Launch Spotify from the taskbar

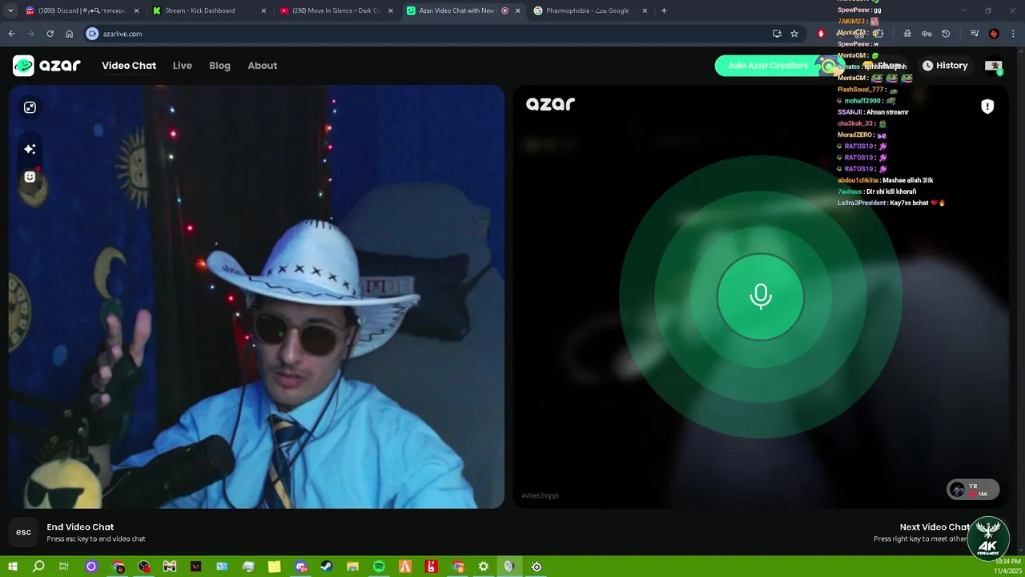(379, 567)
